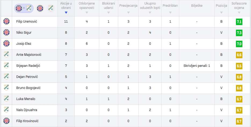Filter players by Rijeka crest only
The height and width of the screenshot is (127, 251).
51,8
